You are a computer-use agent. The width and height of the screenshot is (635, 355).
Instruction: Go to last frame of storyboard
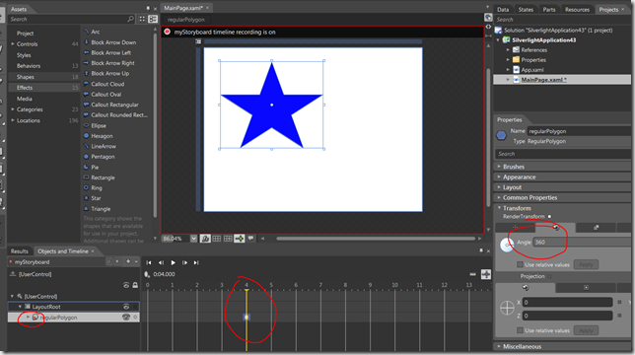tap(196, 262)
